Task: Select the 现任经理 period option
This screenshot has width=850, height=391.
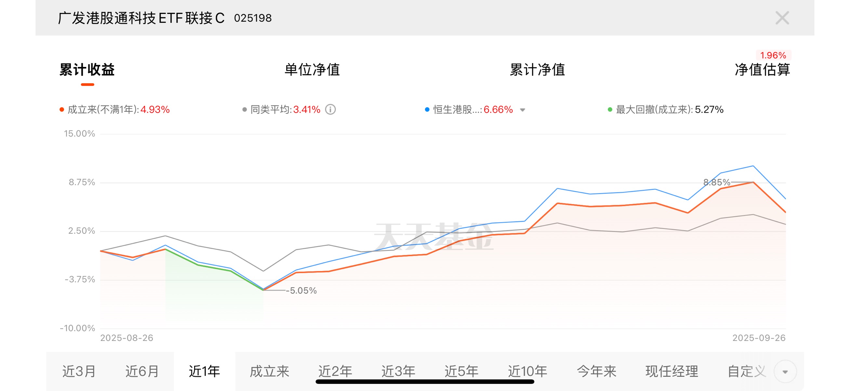Action: 671,371
